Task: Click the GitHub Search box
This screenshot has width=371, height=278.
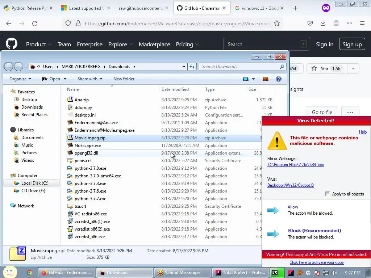Action: (x=266, y=44)
